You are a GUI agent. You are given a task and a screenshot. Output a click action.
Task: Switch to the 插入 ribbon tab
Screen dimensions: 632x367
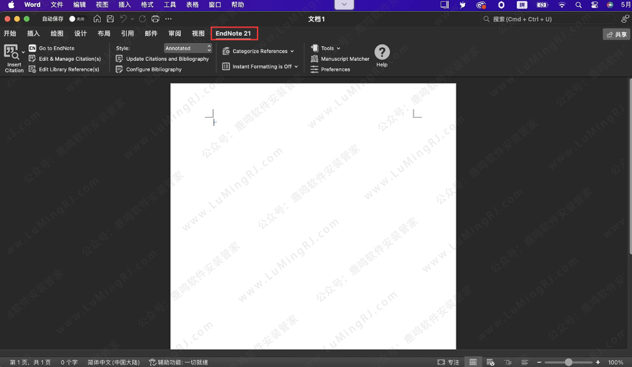33,33
